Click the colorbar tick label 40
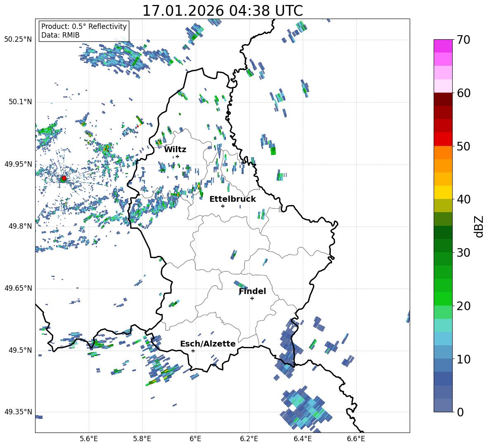The image size is (489, 447). tap(463, 199)
